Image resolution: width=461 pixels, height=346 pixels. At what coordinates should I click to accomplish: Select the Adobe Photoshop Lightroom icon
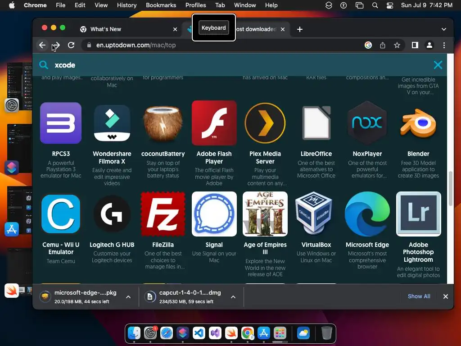(418, 214)
